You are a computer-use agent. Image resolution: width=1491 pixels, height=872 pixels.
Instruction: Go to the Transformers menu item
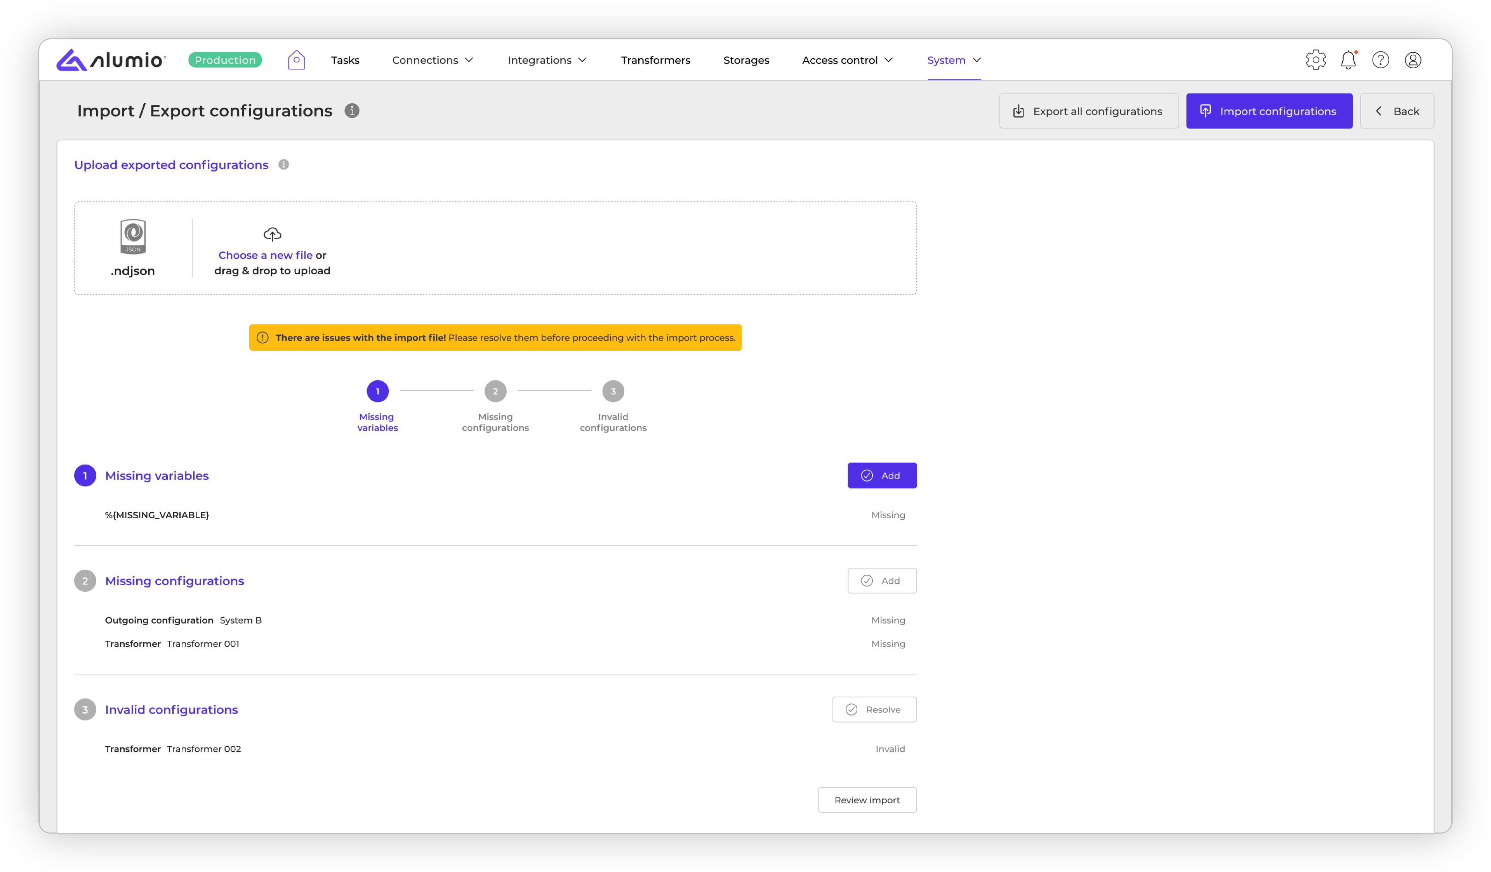click(x=655, y=60)
